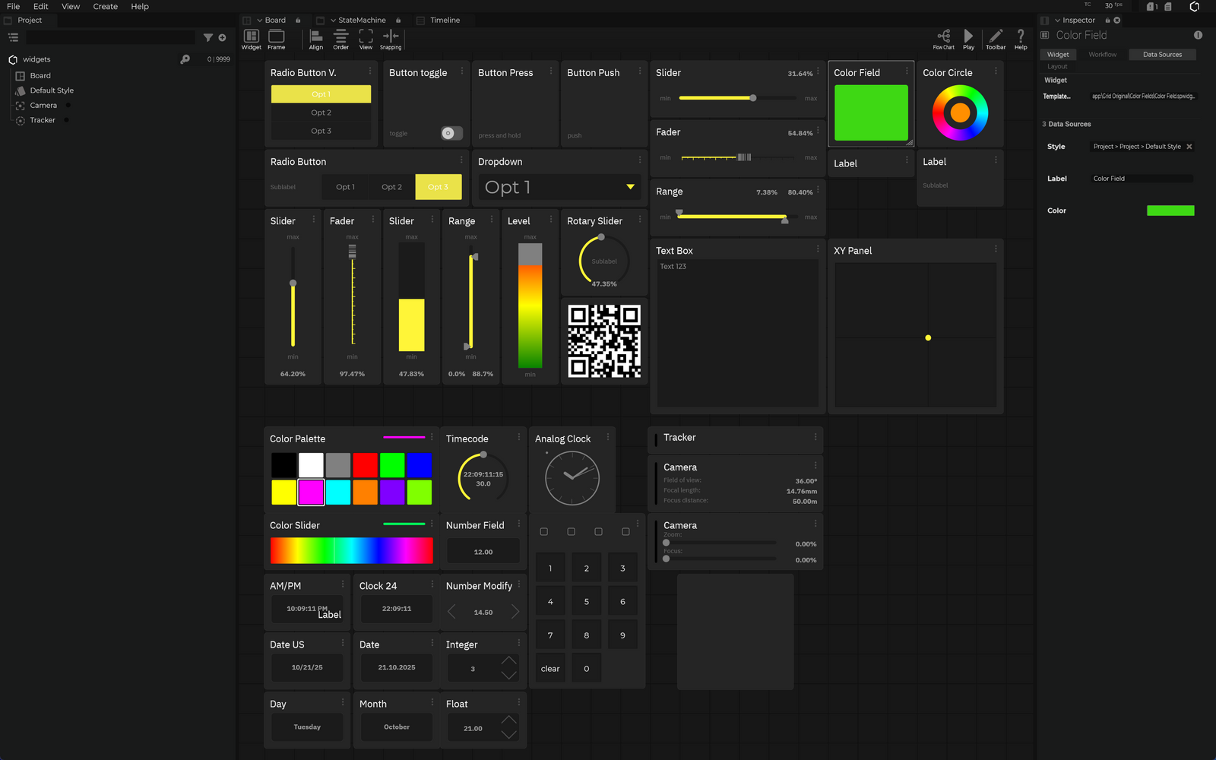Open the Opt 1 dropdown arrow
Screen dimensions: 1216x760
coord(630,187)
